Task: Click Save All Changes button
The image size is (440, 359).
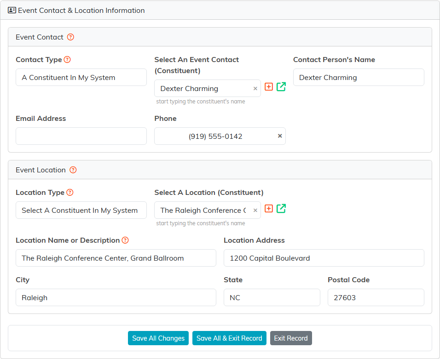Action: tap(158, 338)
